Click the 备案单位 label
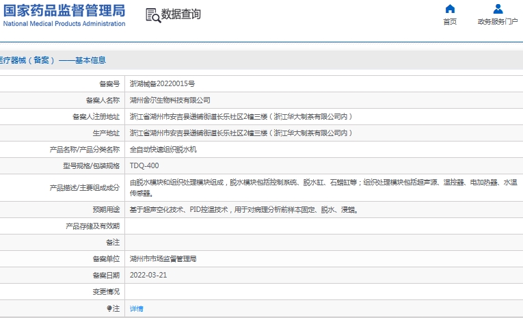 [106, 259]
